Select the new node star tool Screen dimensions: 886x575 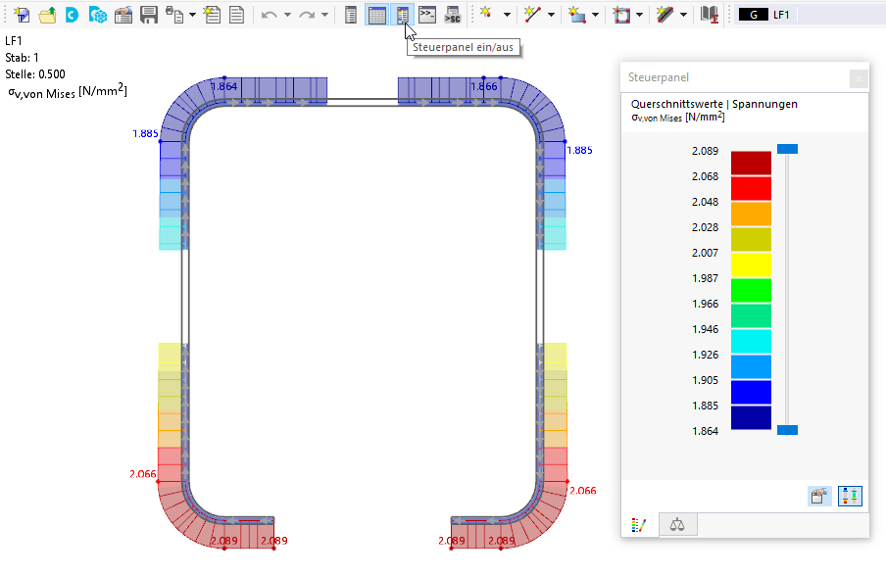(486, 15)
